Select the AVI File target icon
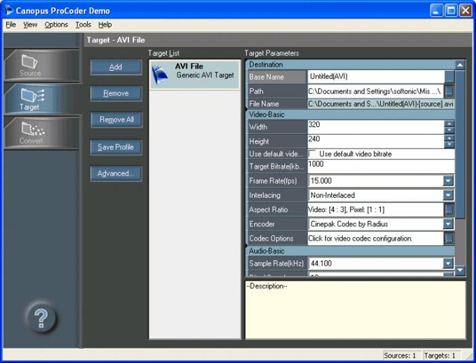 (x=160, y=75)
